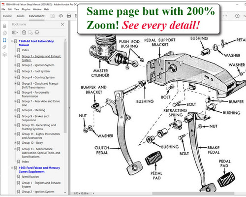Switch to the Home tab
This screenshot has width=246, height=197.
click(x=7, y=16)
